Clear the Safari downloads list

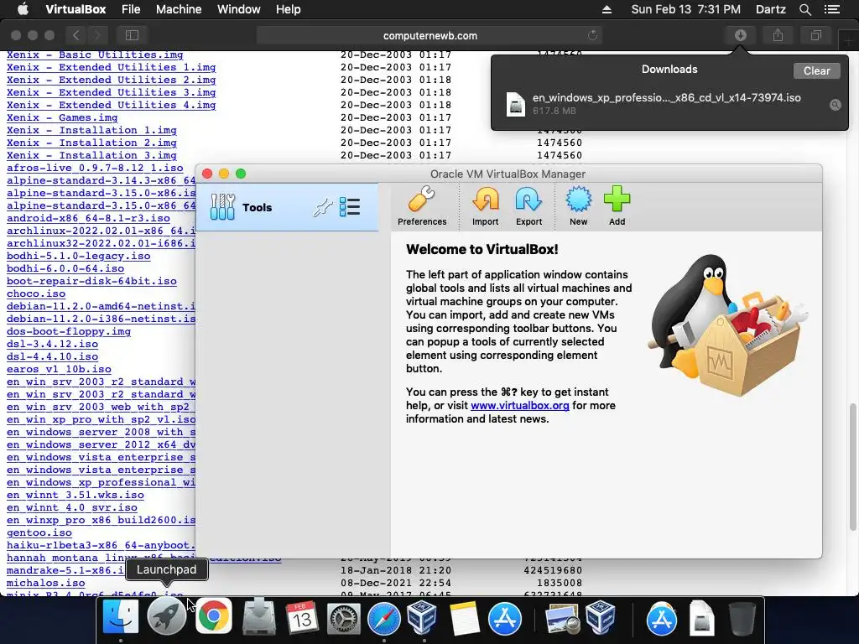pos(816,70)
